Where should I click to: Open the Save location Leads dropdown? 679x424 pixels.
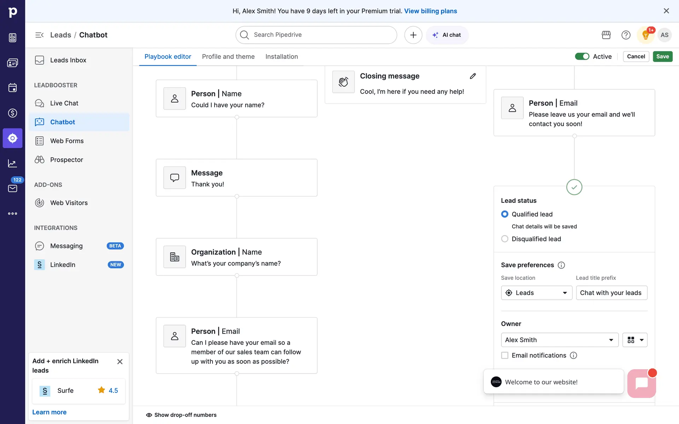pos(536,293)
